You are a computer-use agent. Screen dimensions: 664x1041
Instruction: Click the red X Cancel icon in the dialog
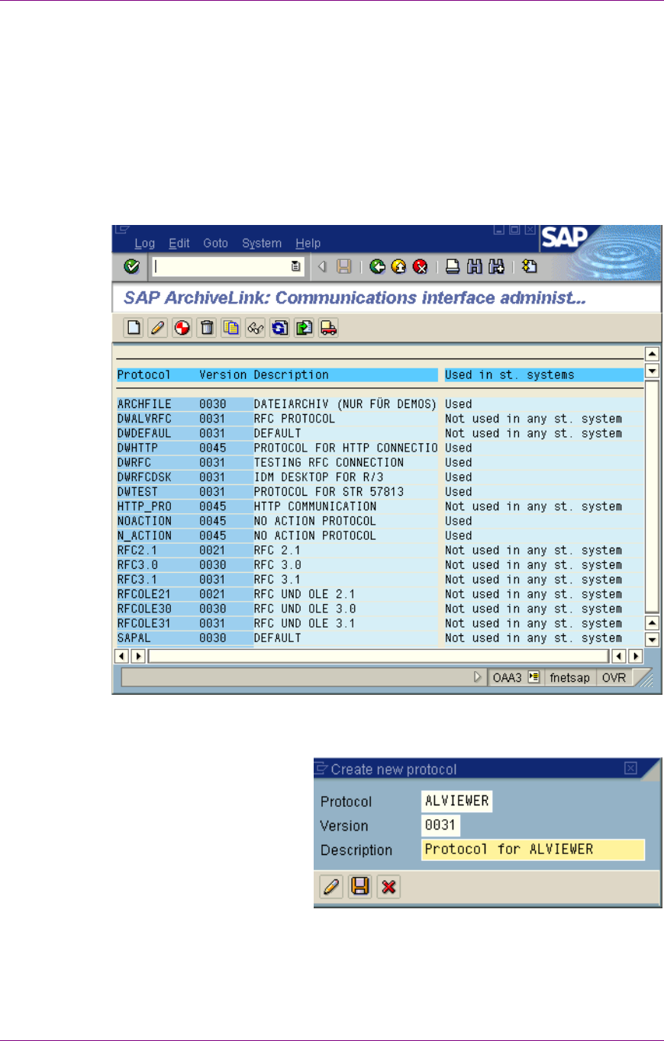[x=389, y=887]
